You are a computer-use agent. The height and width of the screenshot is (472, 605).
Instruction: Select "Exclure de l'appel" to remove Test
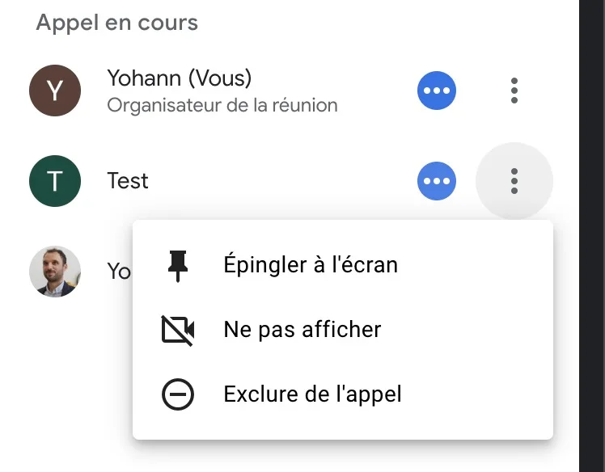(x=312, y=394)
